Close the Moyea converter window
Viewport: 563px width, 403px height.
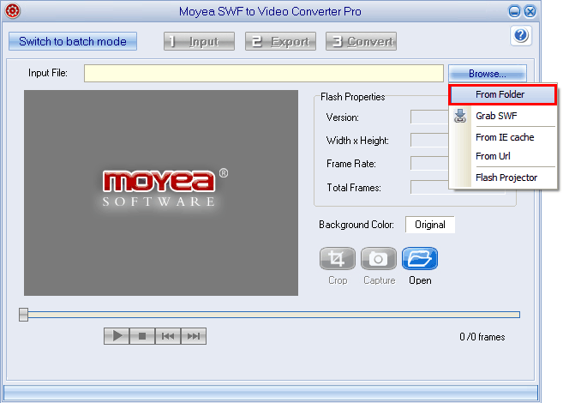point(530,11)
